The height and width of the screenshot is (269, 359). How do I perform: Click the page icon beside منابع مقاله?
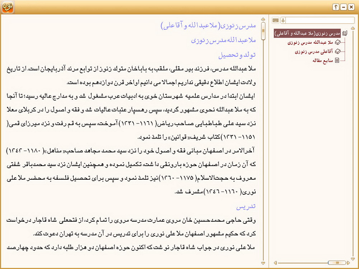(337, 61)
